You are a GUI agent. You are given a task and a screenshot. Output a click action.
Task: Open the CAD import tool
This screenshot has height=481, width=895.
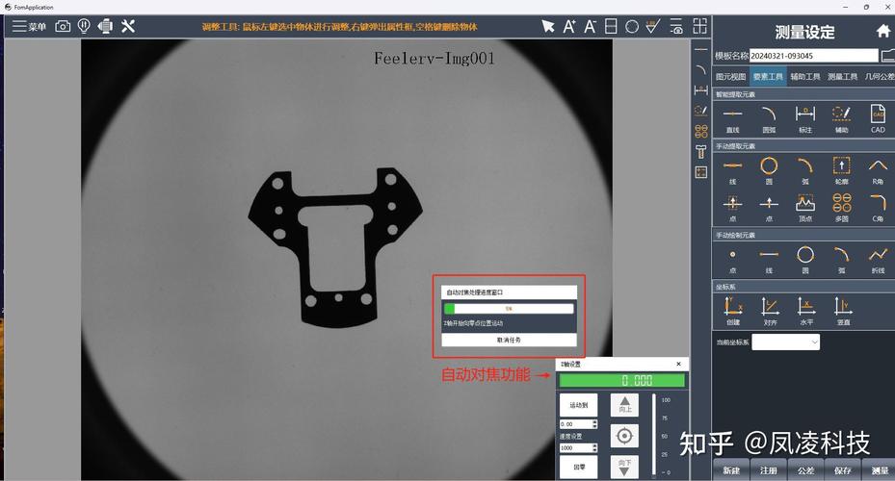click(x=878, y=118)
